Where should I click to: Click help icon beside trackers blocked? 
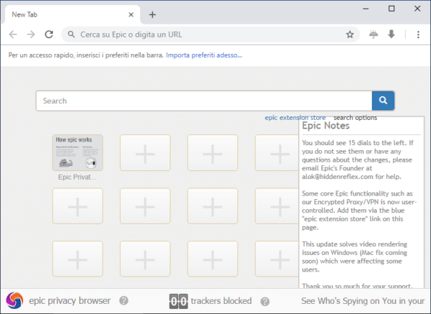click(x=265, y=302)
